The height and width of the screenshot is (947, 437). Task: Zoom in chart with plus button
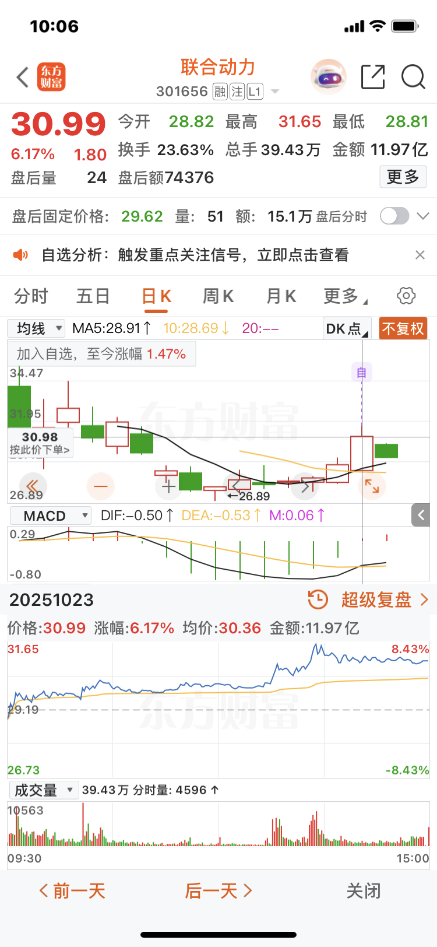(169, 486)
